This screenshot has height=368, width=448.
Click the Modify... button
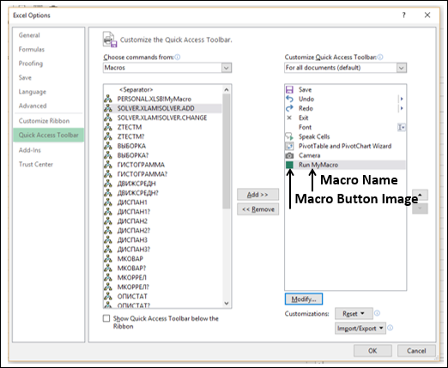click(x=304, y=299)
